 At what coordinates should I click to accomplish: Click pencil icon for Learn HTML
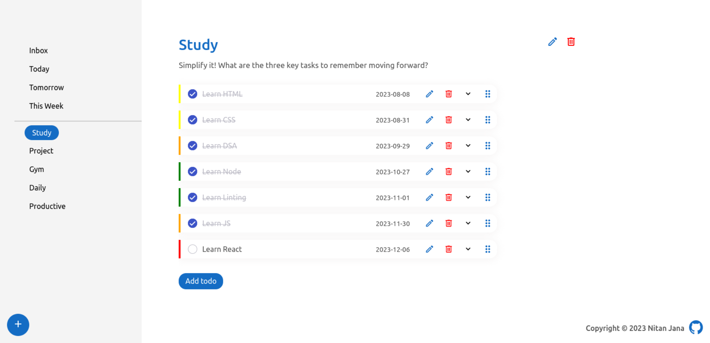pos(429,94)
